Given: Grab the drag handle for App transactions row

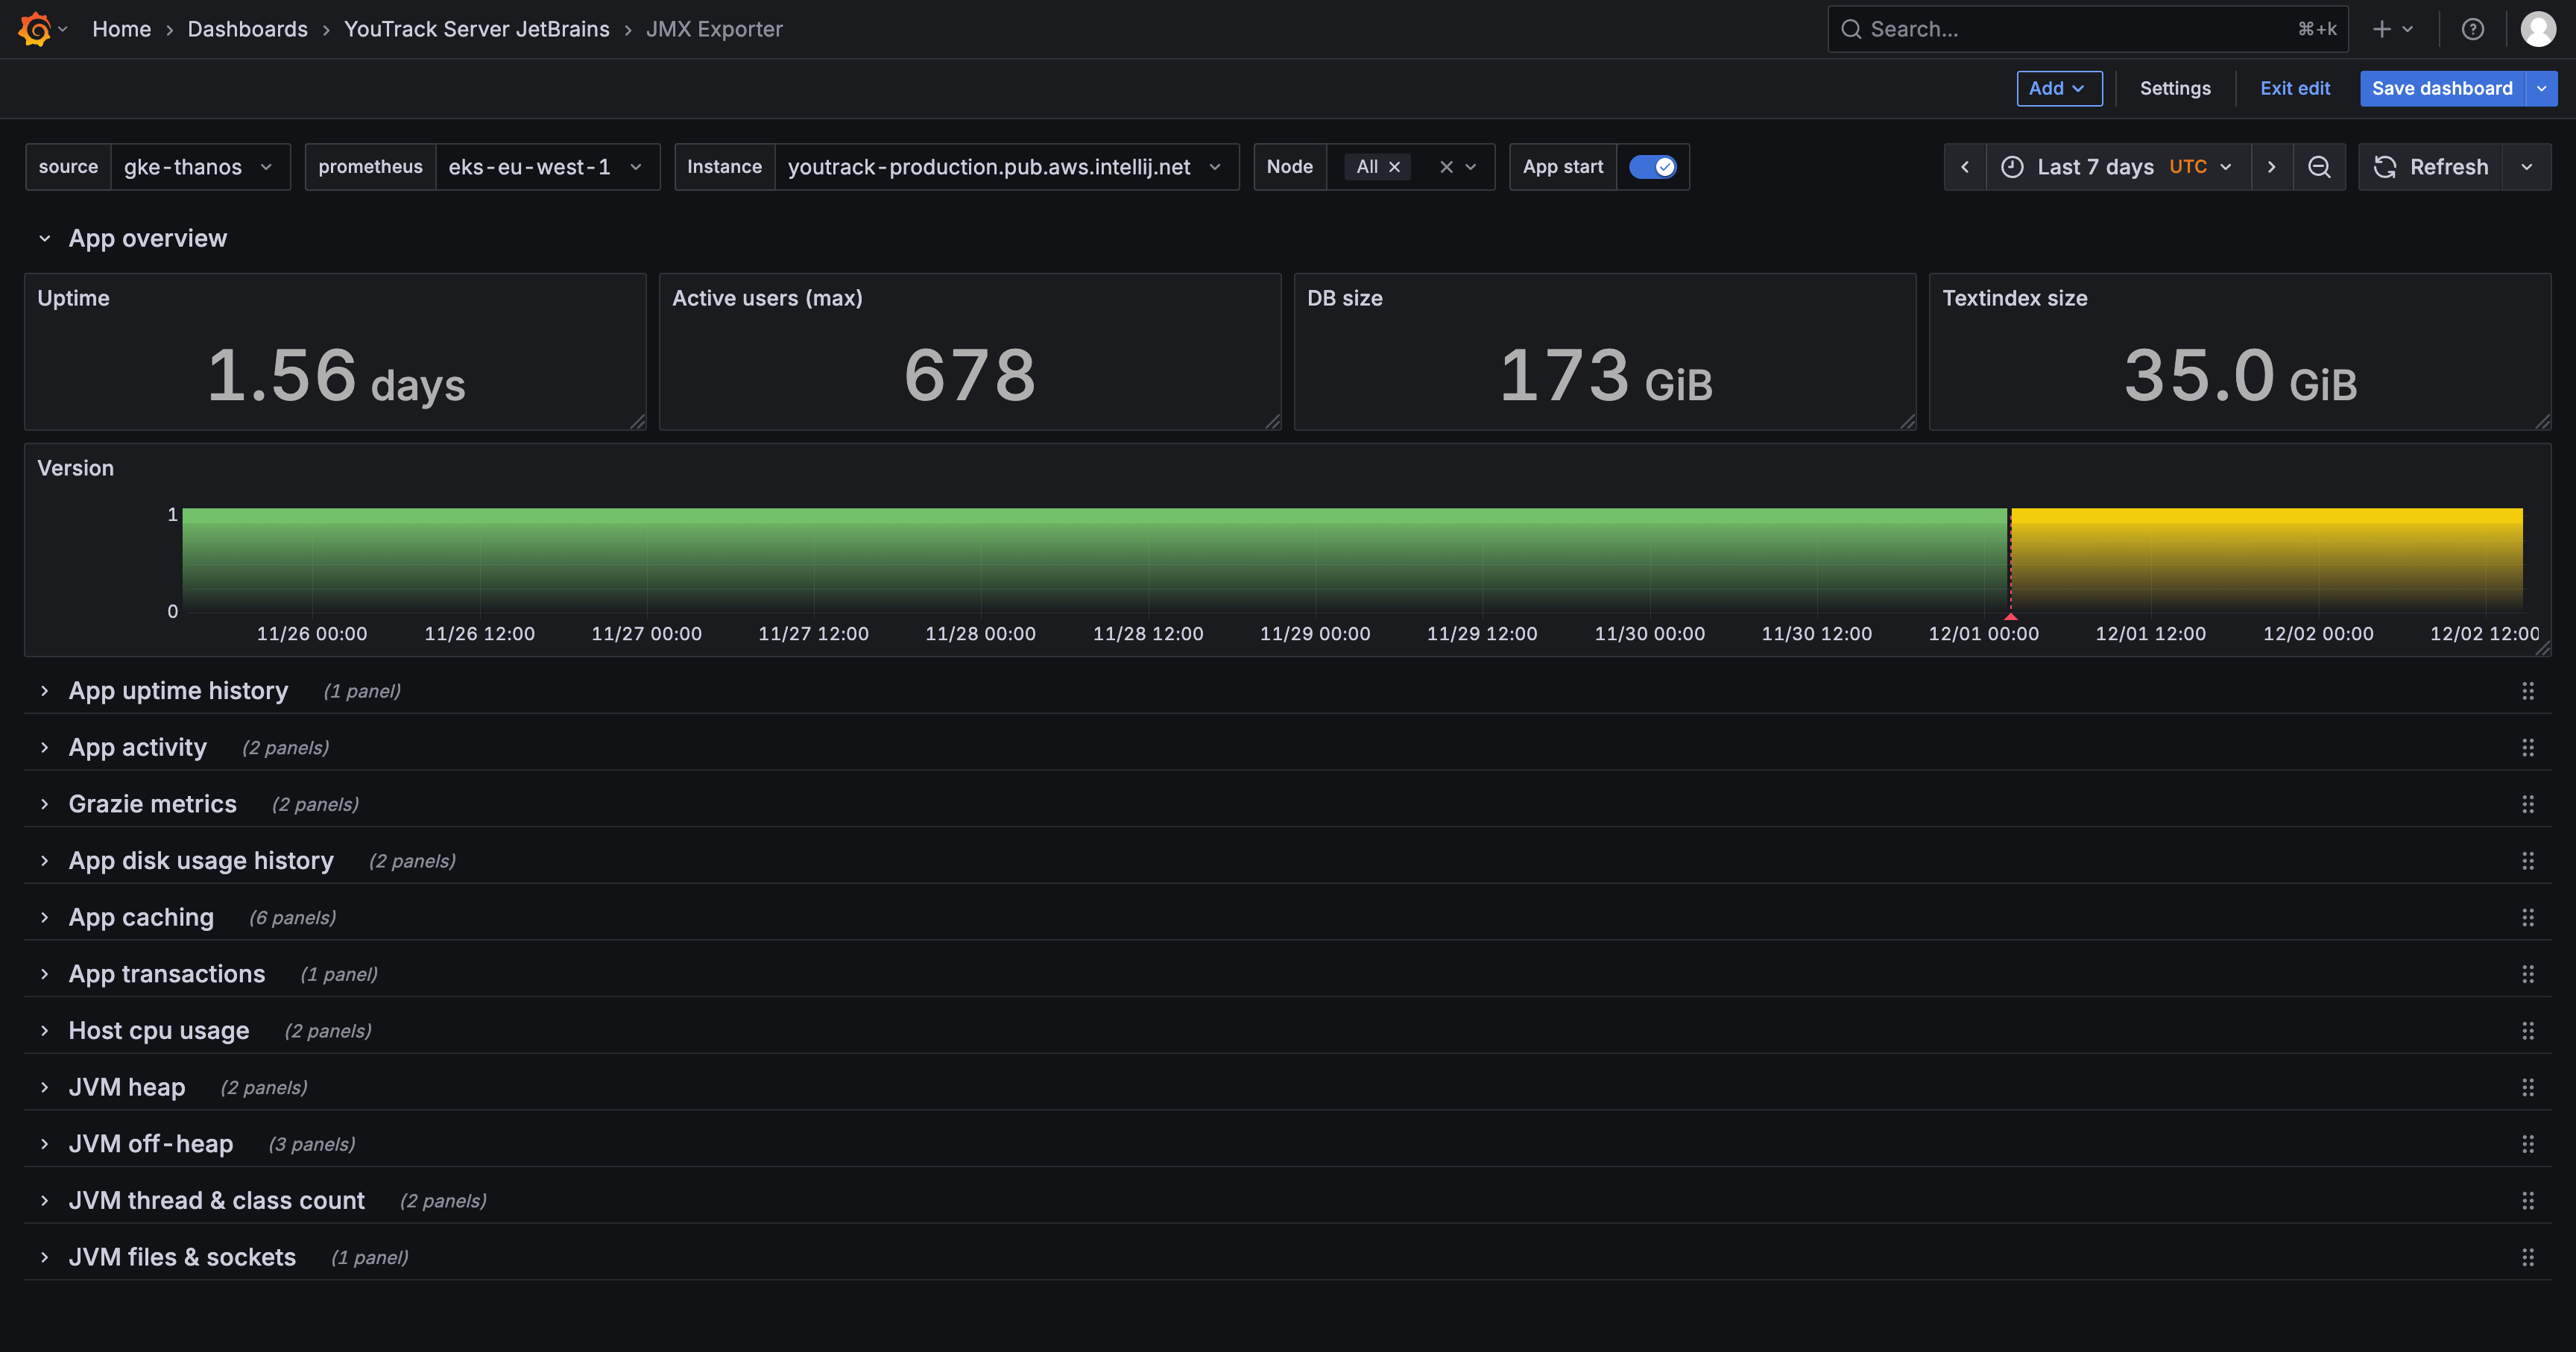Looking at the screenshot, I should coord(2528,974).
